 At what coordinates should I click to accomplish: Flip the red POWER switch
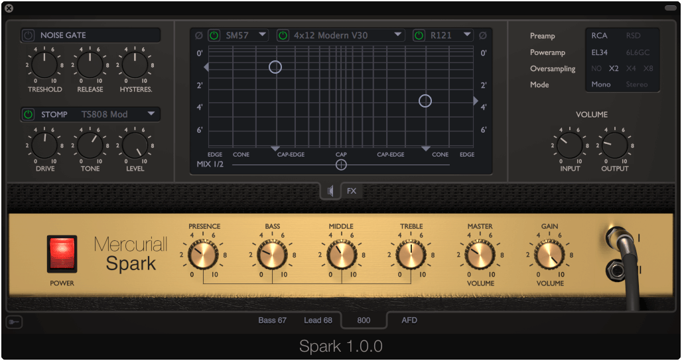pos(62,254)
